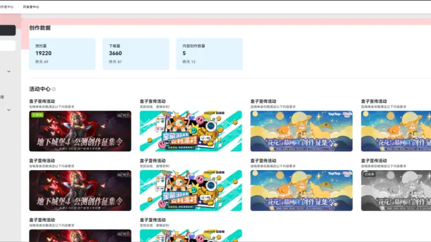Click the 昨天 12 value under 内容创作数量
The height and width of the screenshot is (242, 431).
coord(189,62)
